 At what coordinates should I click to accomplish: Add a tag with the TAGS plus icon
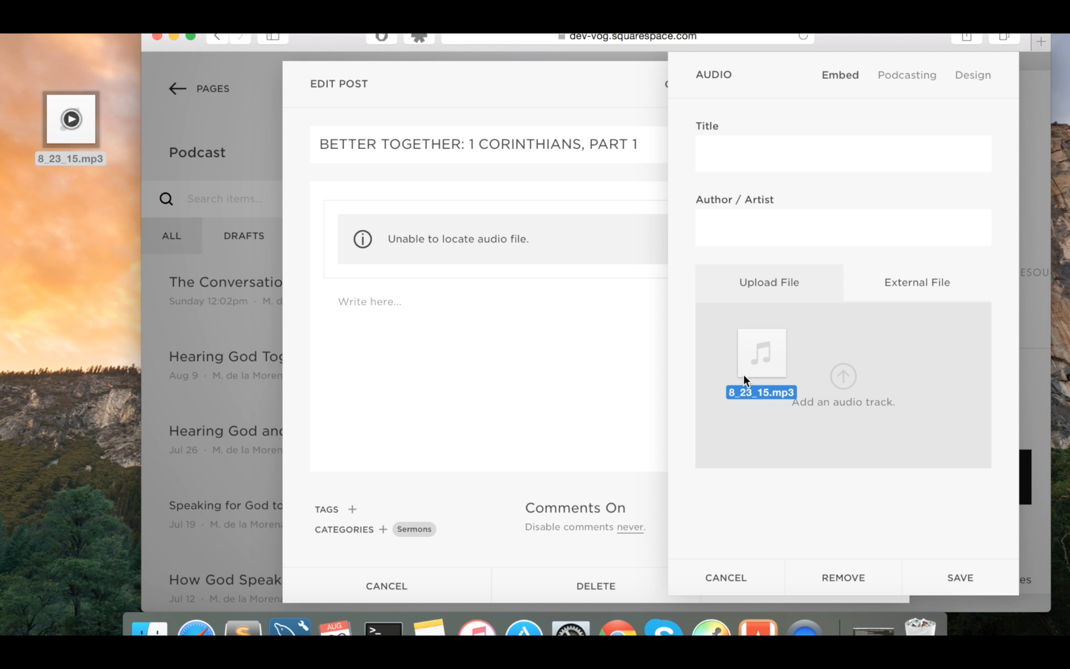click(352, 509)
